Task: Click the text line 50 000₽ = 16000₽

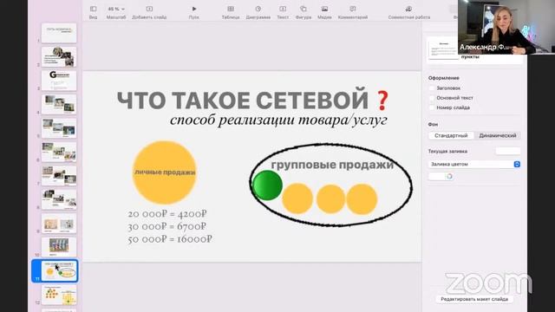Action: [x=170, y=239]
